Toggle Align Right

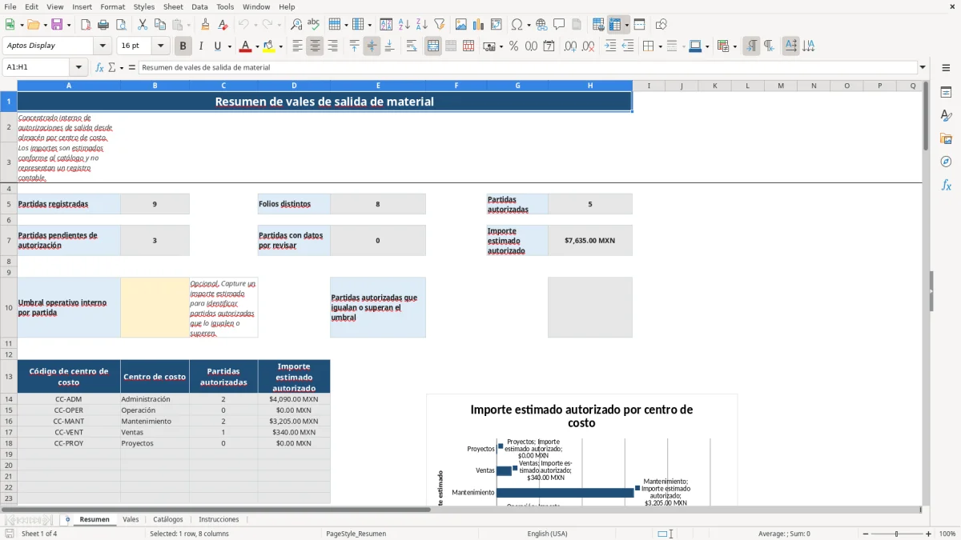click(x=332, y=46)
